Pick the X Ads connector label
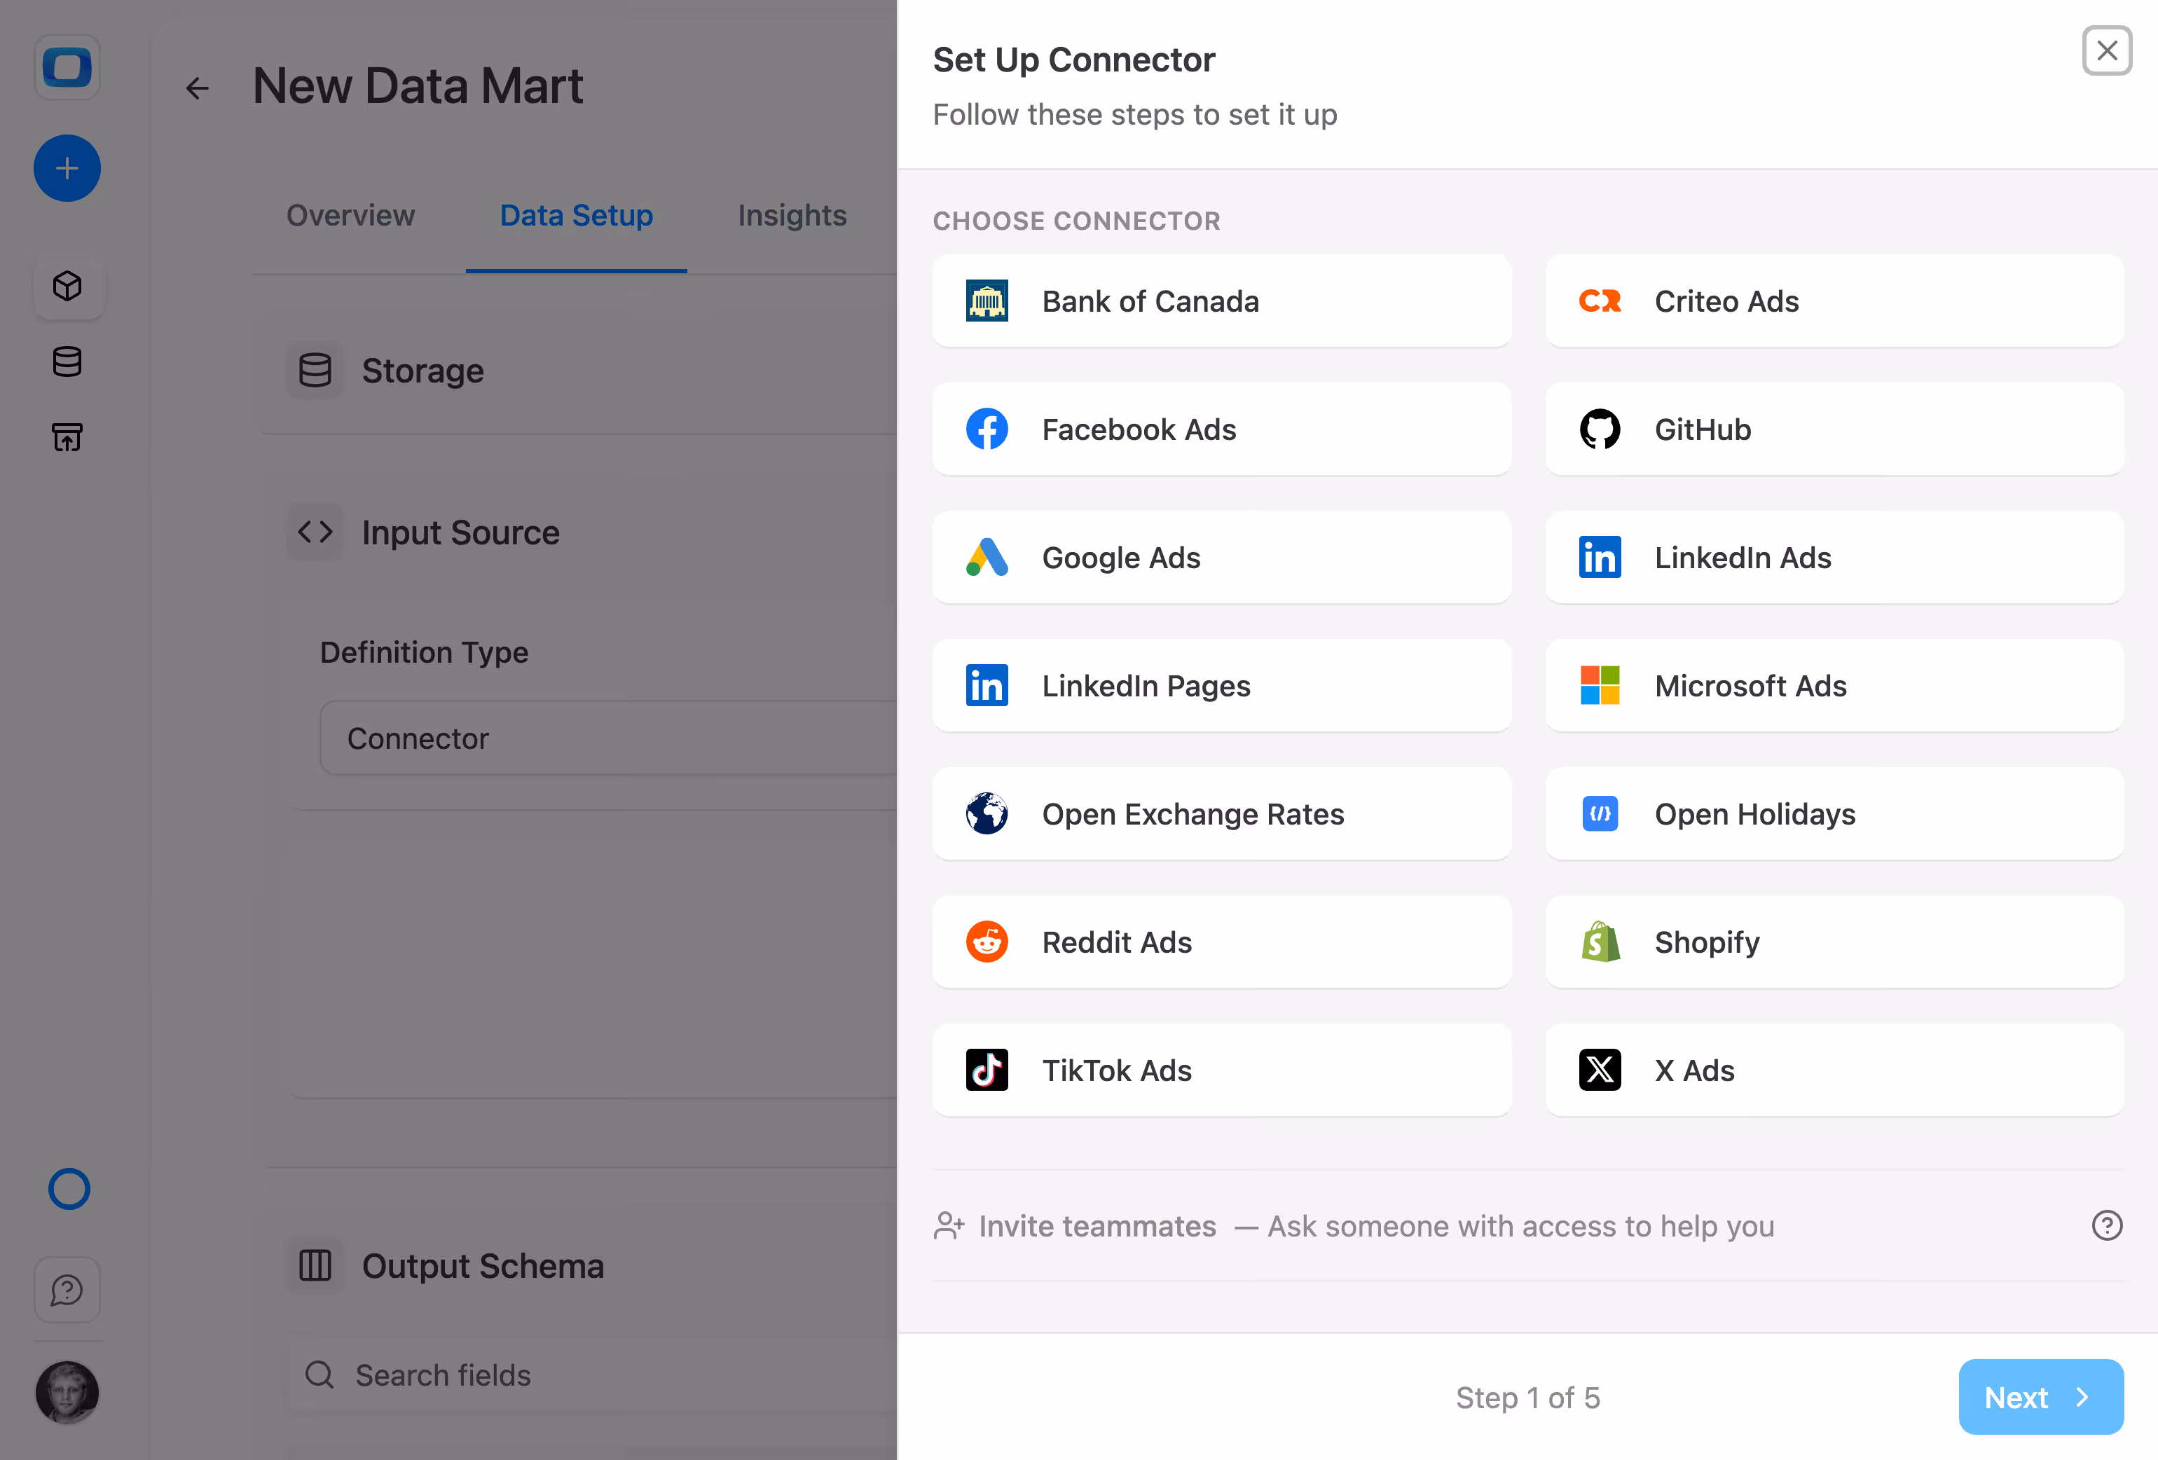 click(1695, 1070)
